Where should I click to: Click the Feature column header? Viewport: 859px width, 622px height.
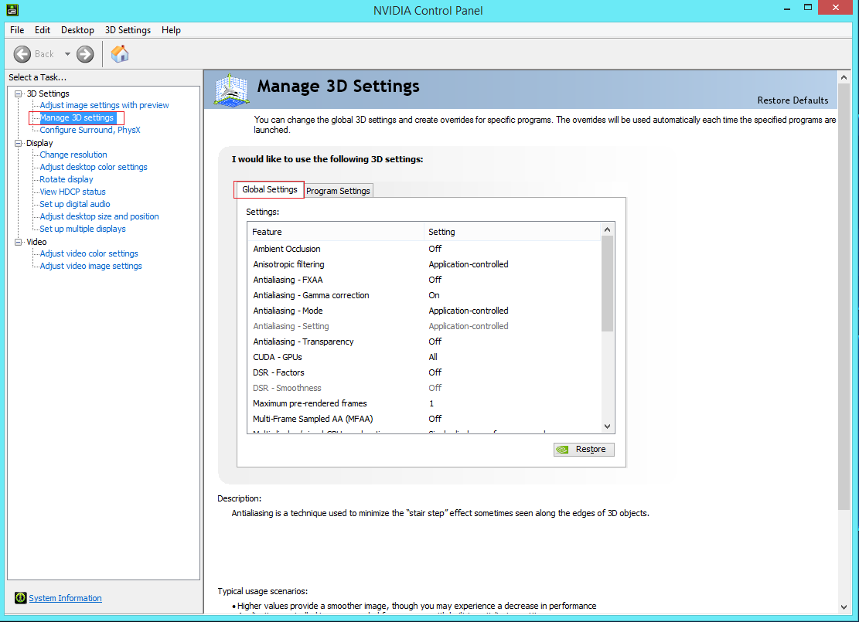336,232
